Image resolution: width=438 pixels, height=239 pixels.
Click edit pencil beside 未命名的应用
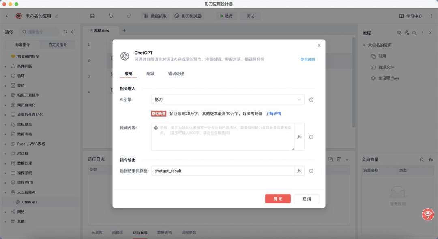[57, 16]
